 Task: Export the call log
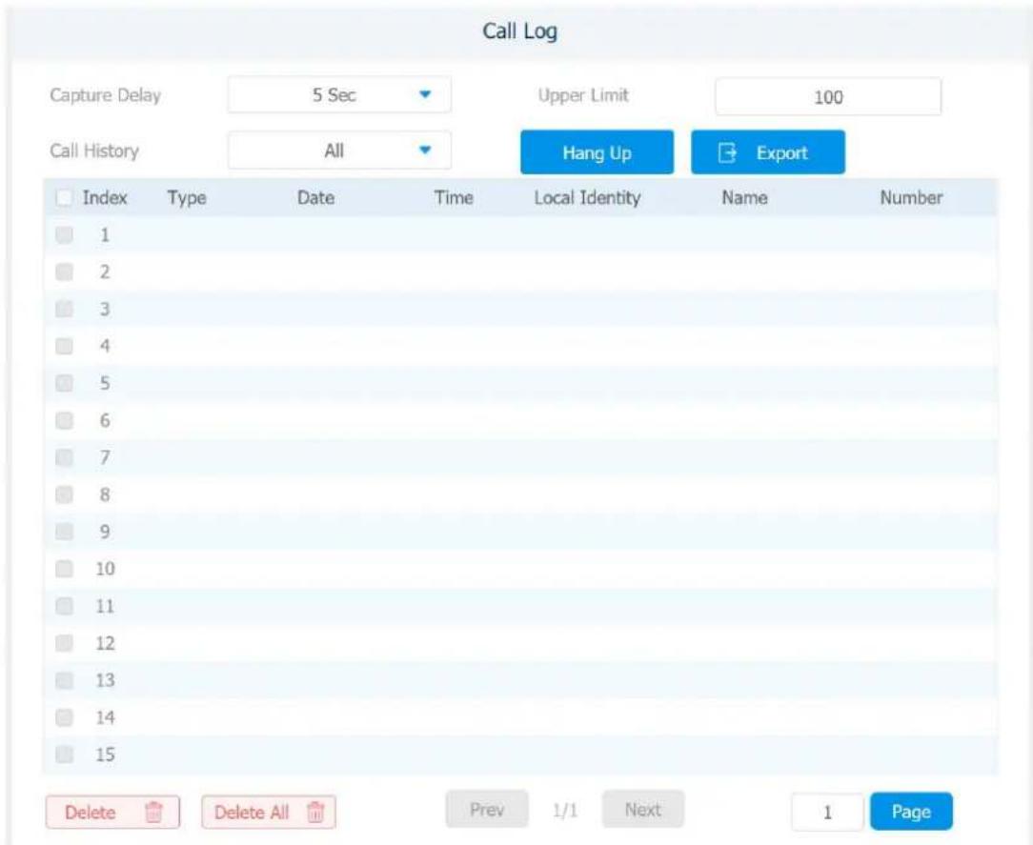pyautogui.click(x=768, y=152)
